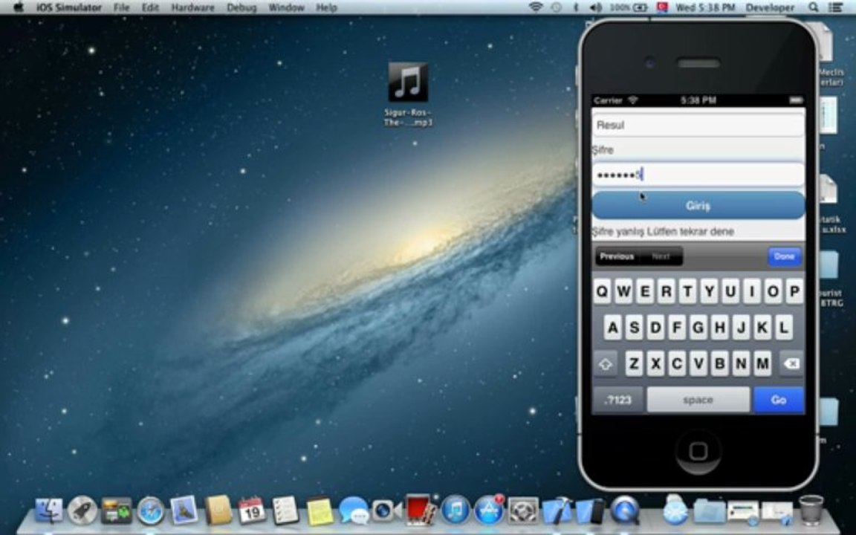Tap the L key on simulator keyboard
This screenshot has width=856, height=535.
(x=783, y=327)
